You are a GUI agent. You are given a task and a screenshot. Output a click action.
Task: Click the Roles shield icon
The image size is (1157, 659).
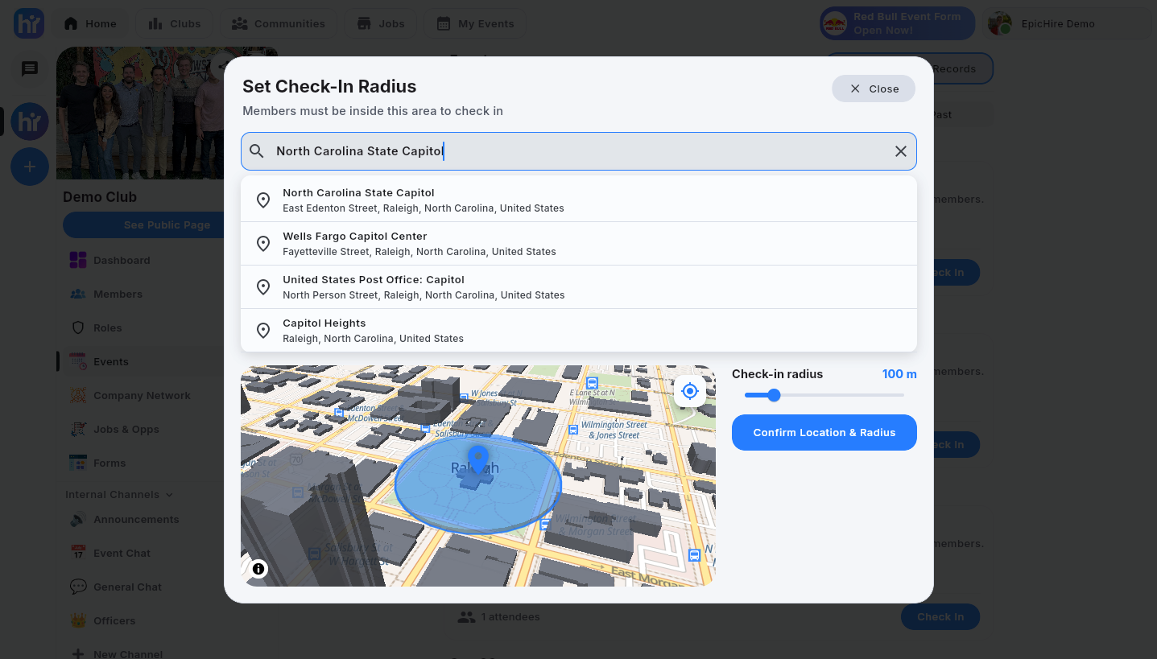(78, 327)
